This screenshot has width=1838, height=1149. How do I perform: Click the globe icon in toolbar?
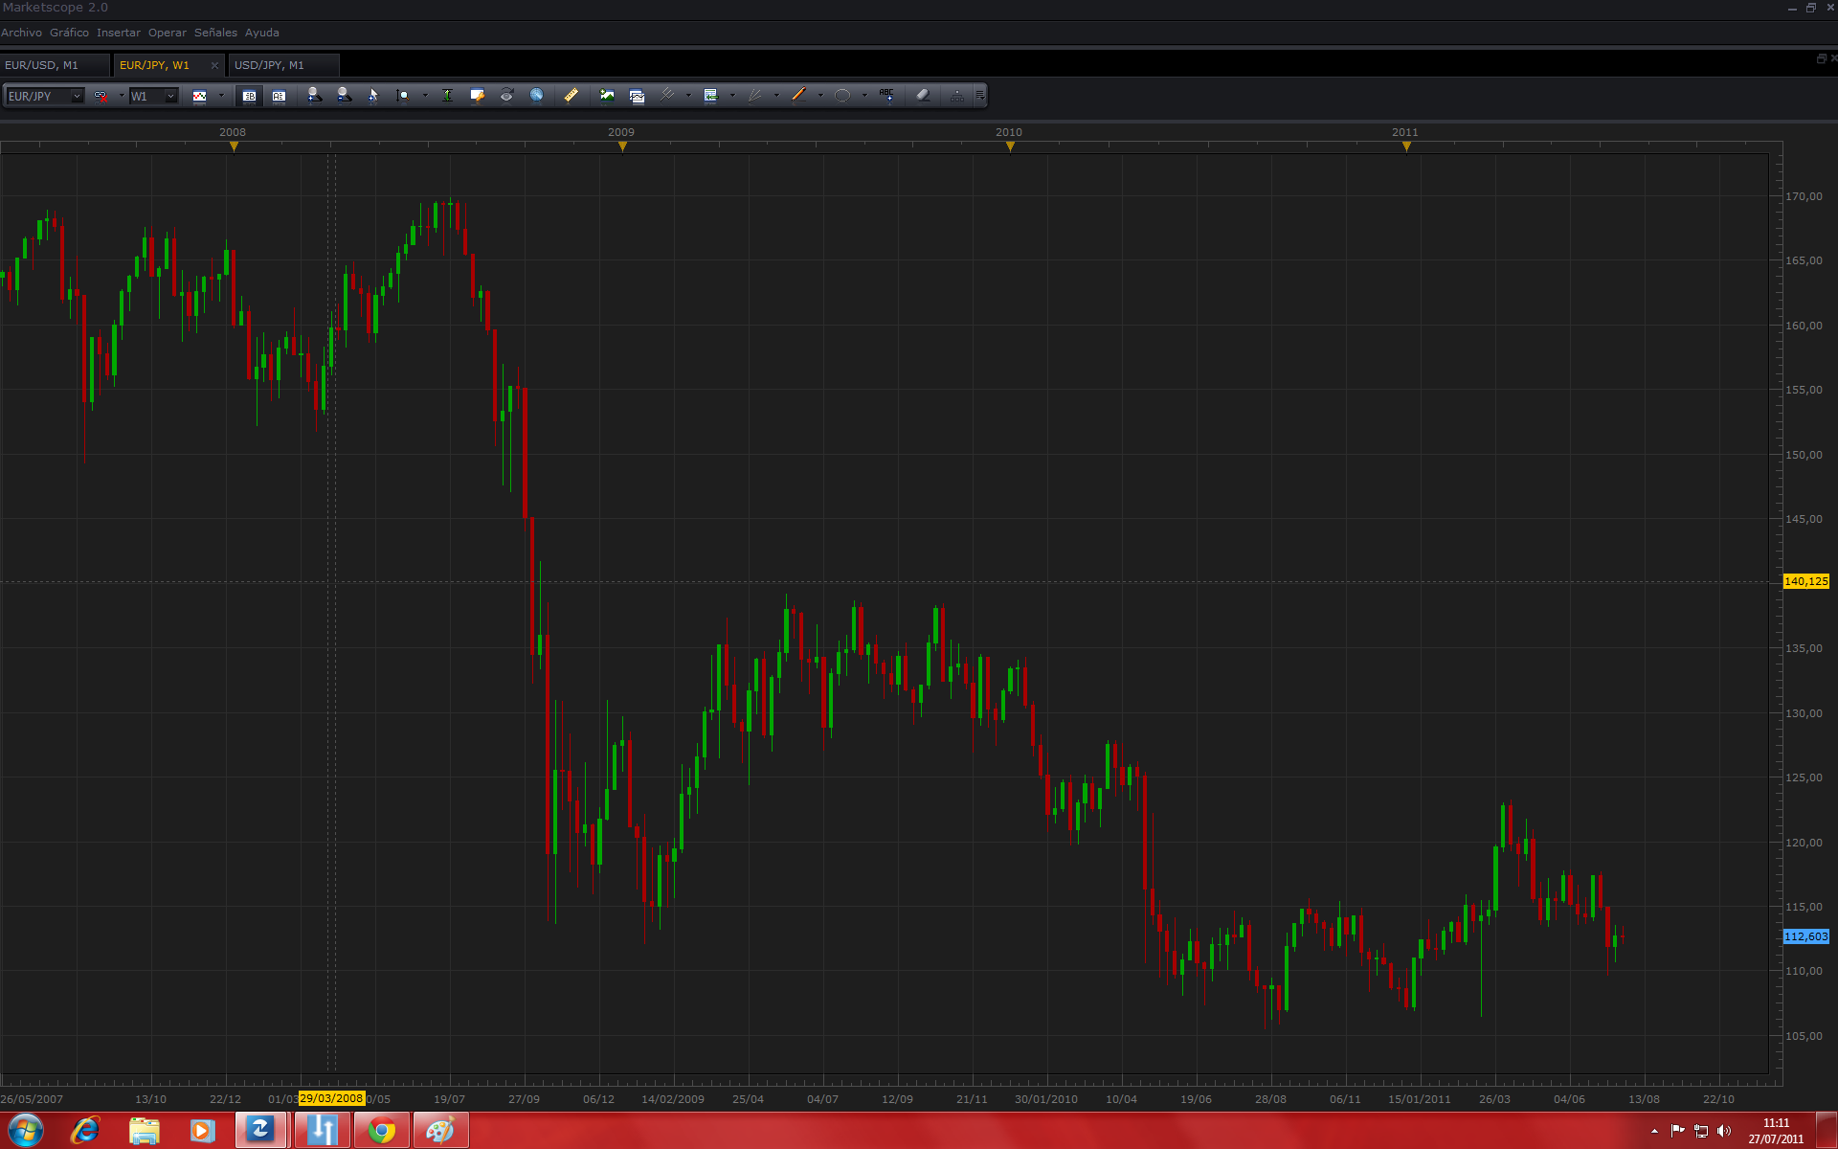(x=536, y=95)
